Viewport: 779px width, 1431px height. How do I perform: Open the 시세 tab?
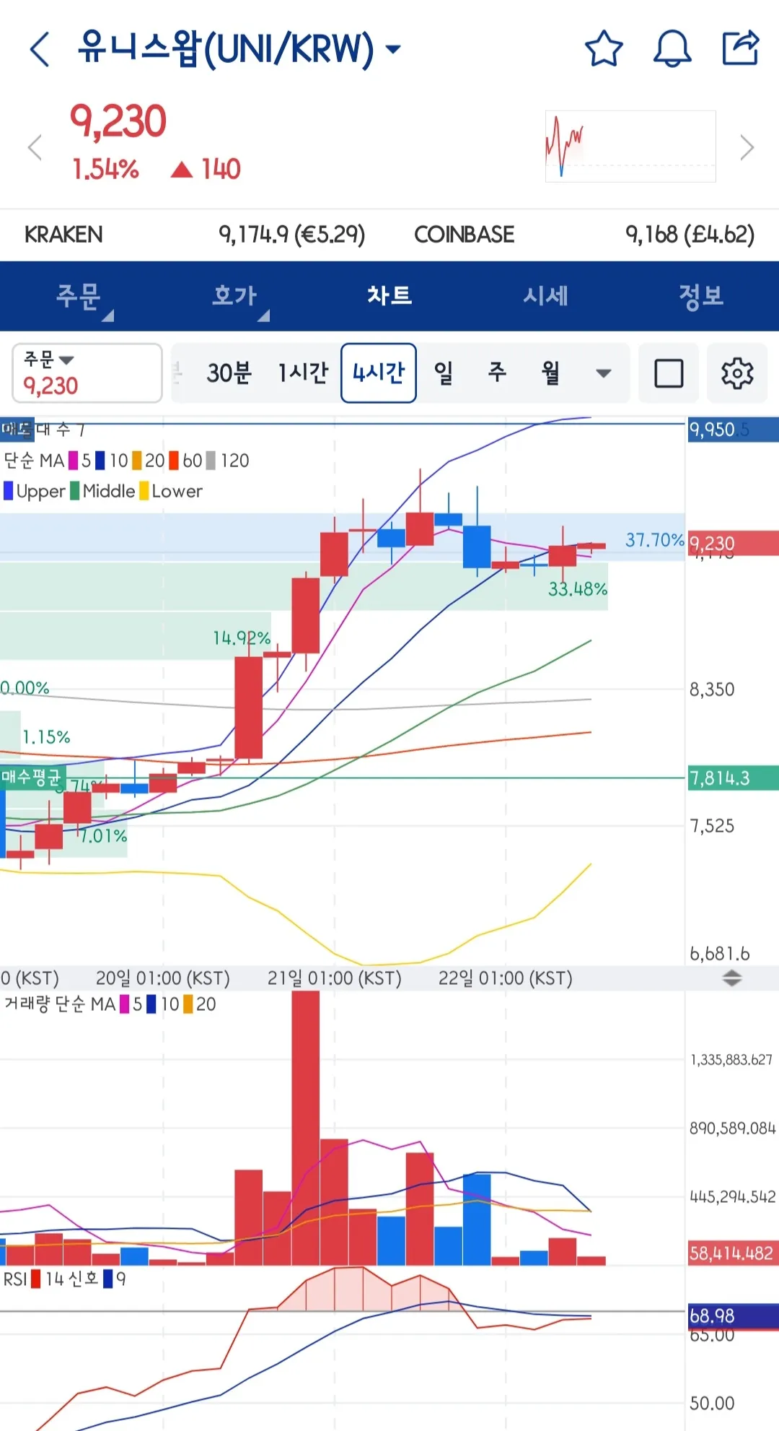pyautogui.click(x=545, y=296)
